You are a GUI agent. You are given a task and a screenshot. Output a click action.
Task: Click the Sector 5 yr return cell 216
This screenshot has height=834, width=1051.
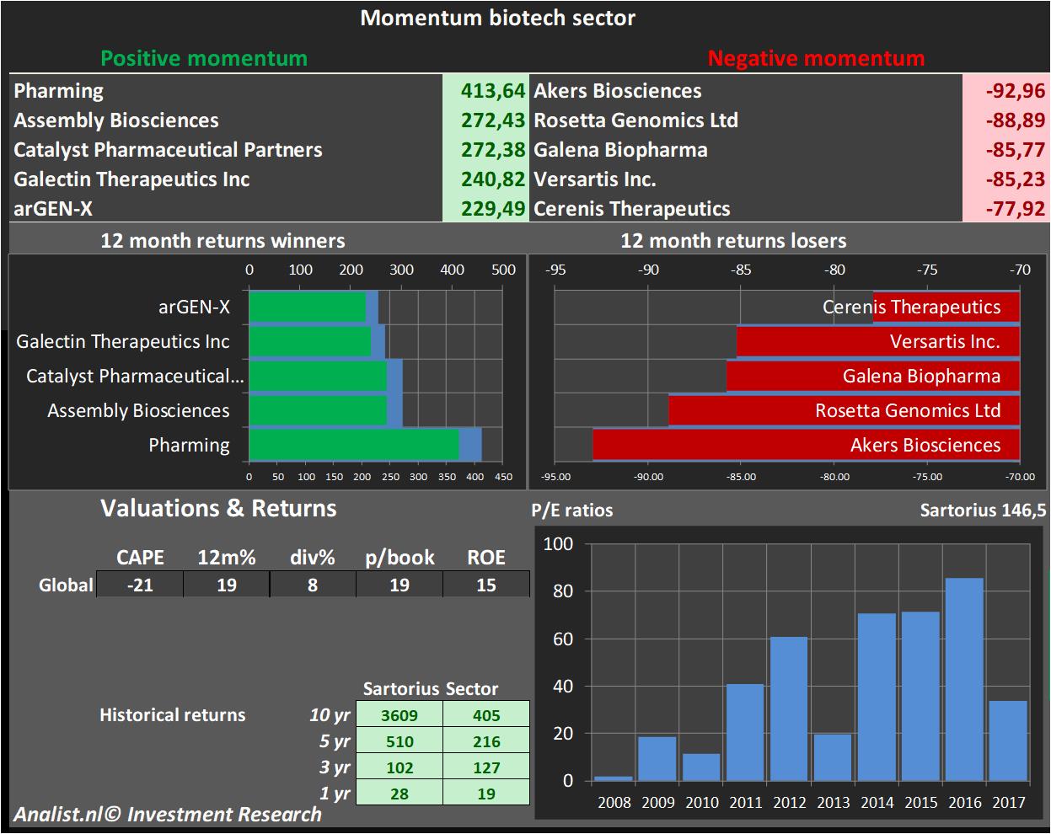pos(486,741)
